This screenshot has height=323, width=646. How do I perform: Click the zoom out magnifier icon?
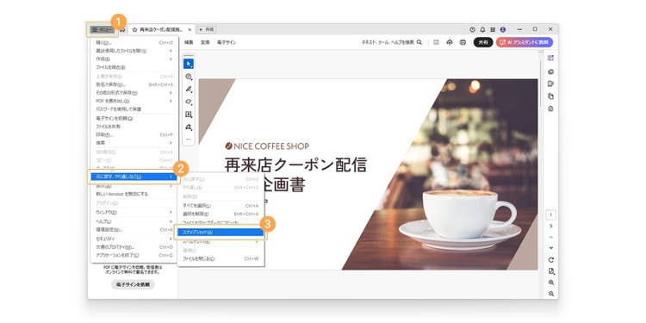tap(551, 294)
